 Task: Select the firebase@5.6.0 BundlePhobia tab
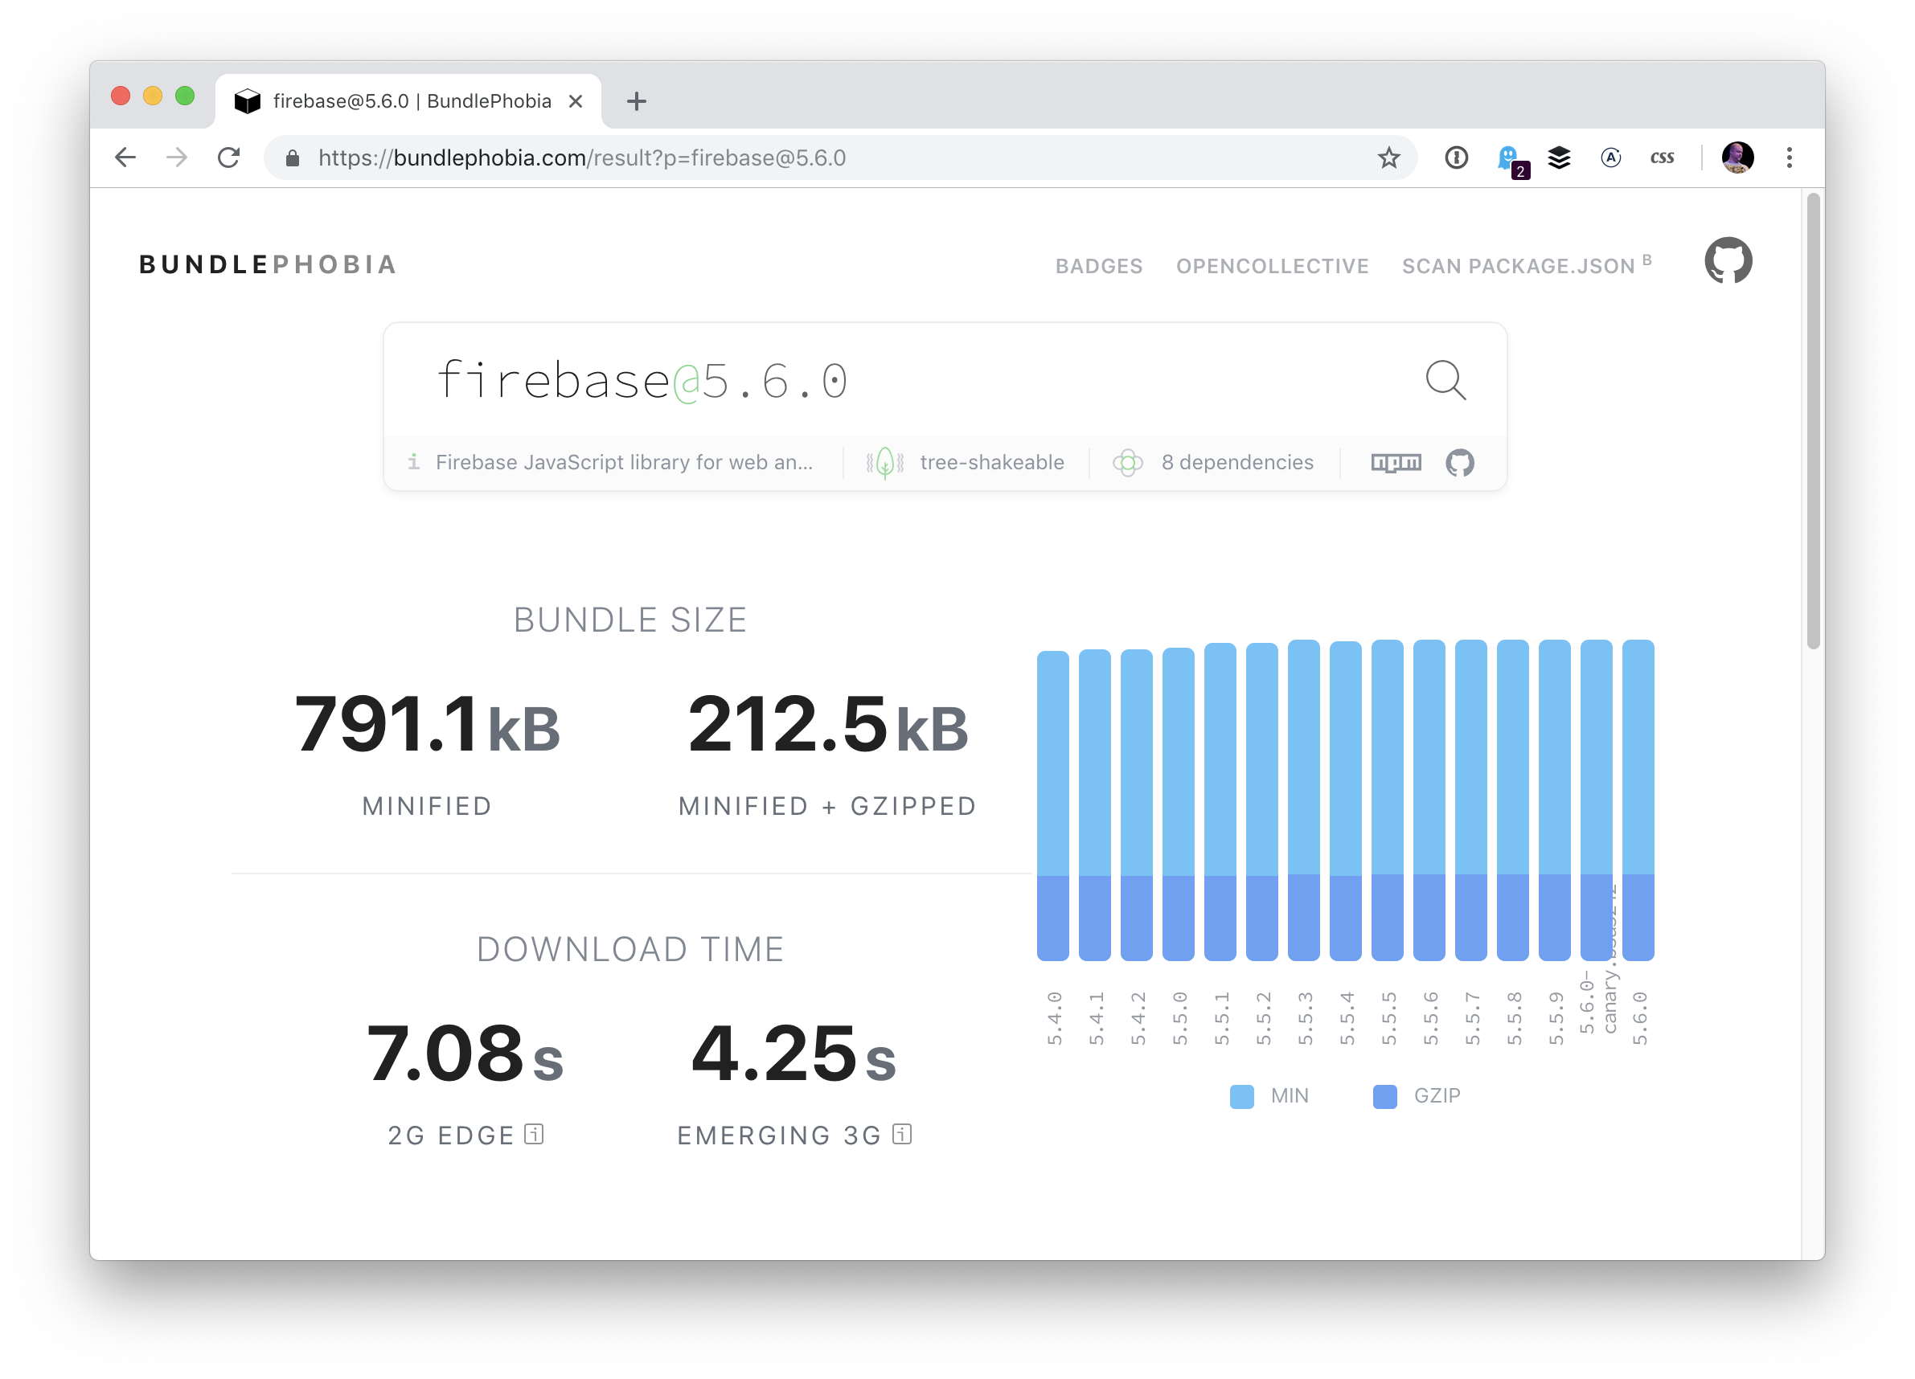coord(408,101)
